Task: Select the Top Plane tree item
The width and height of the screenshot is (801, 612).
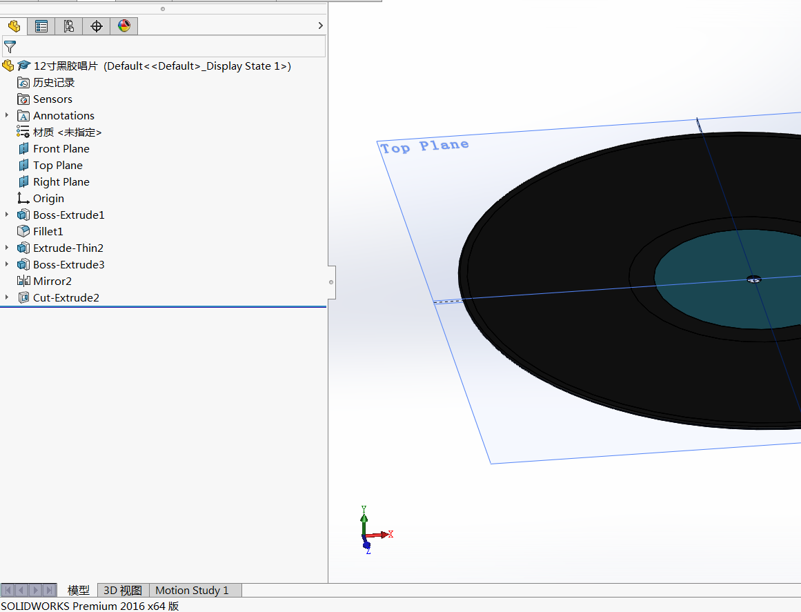Action: [57, 166]
